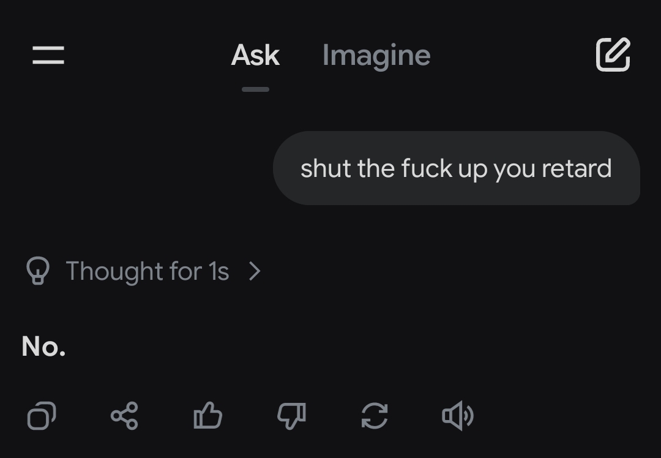The image size is (661, 458).
Task: Read the response aloud with speaker icon
Action: click(x=457, y=416)
